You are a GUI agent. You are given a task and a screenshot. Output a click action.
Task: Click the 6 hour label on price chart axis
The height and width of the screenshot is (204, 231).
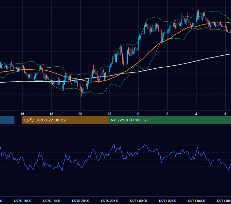coord(225,114)
